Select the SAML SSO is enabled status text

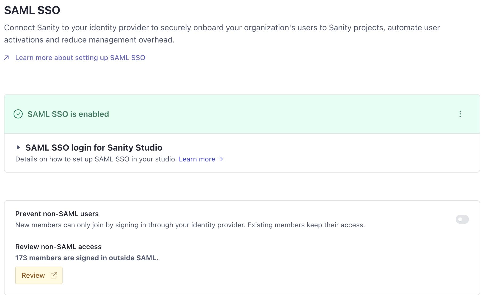pos(68,114)
